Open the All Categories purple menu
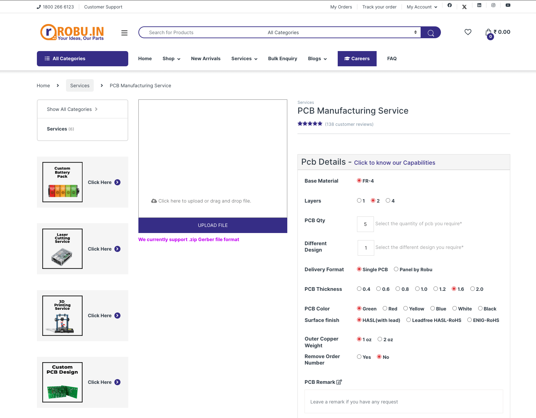Image resolution: width=536 pixels, height=418 pixels. [x=83, y=59]
